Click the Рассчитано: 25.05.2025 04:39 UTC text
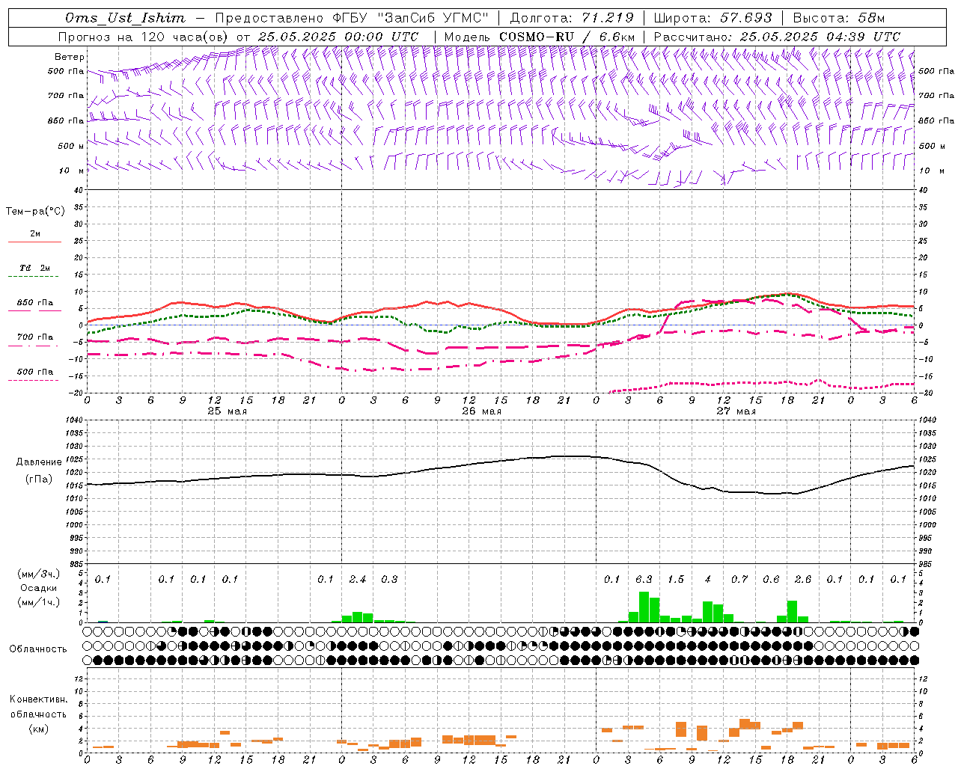Viewport: 958px width, 766px height. 777,37
